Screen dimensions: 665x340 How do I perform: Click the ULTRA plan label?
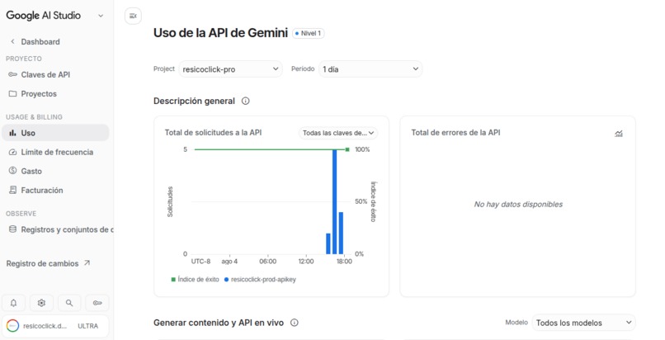coord(87,326)
